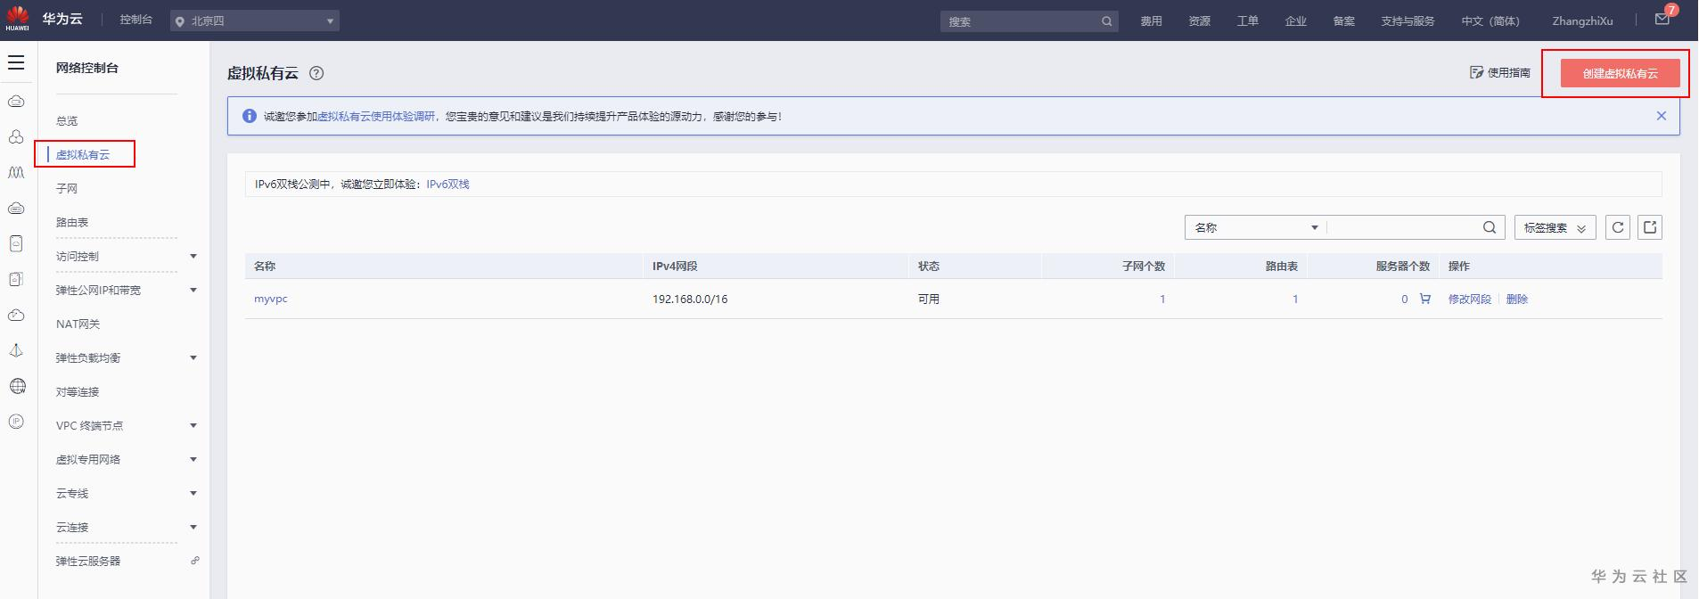
Task: Open 企业 in top bar
Action: [x=1296, y=21]
